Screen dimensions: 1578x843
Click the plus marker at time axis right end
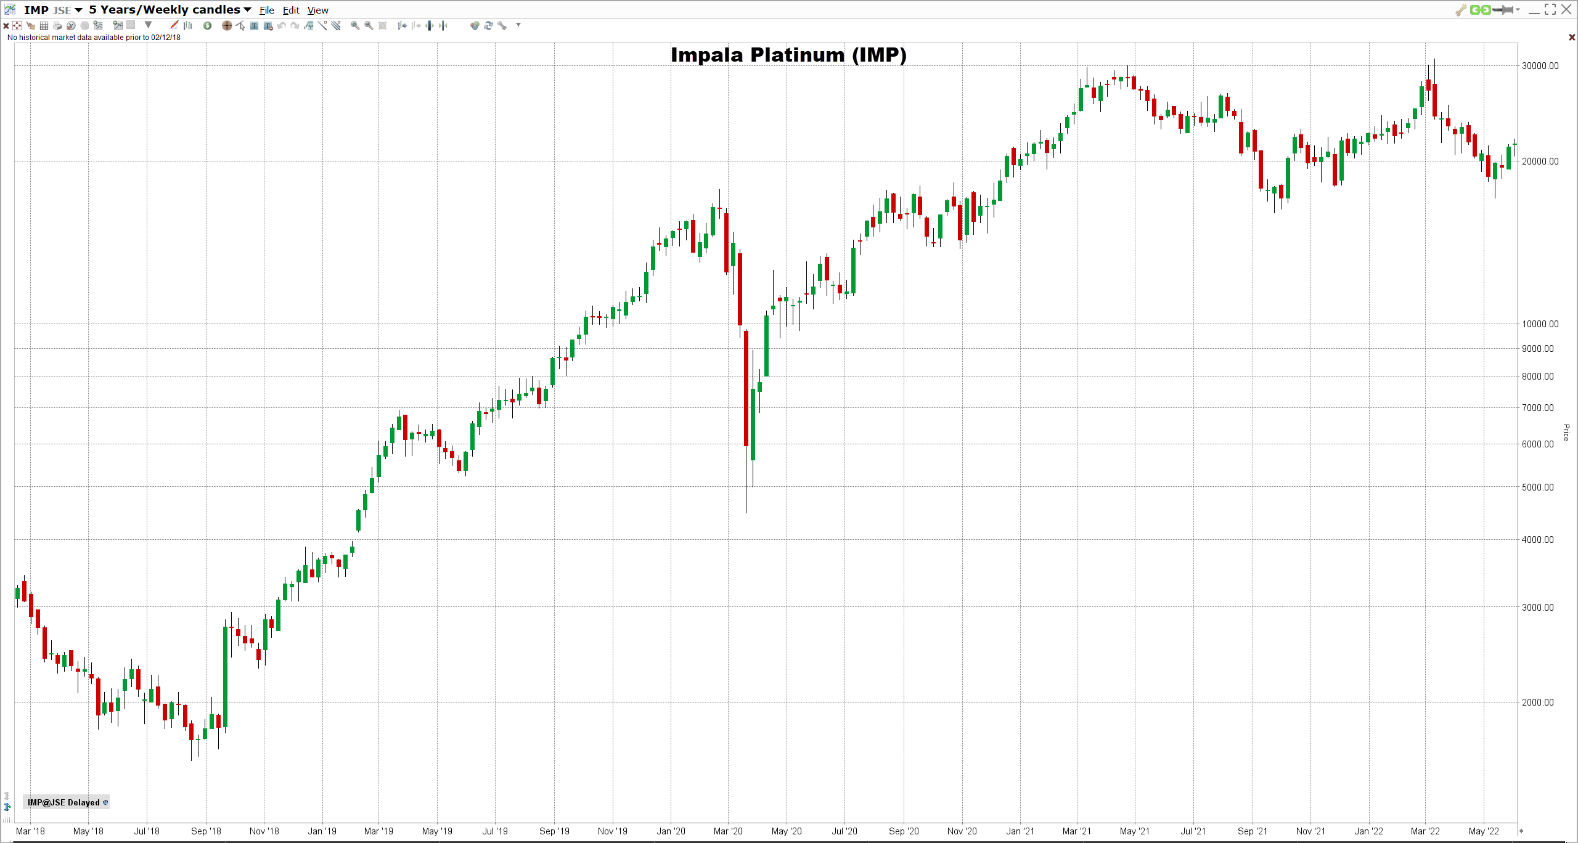[1521, 831]
